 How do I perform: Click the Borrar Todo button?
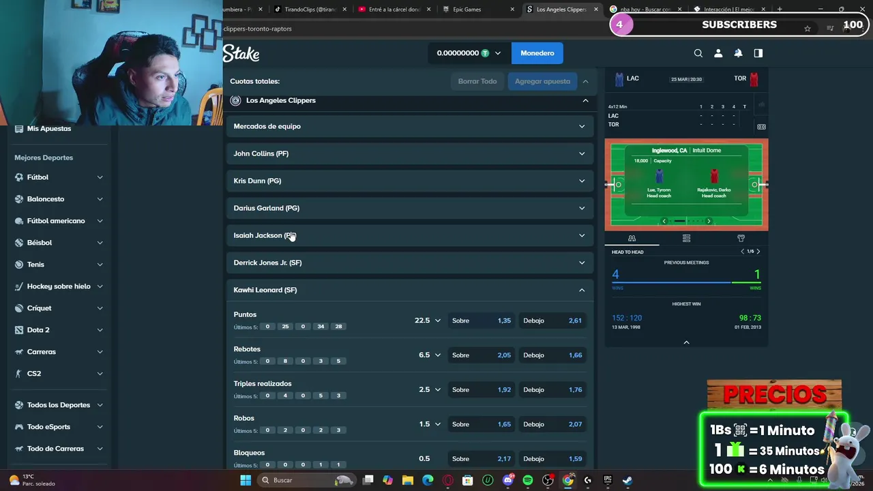(x=477, y=81)
